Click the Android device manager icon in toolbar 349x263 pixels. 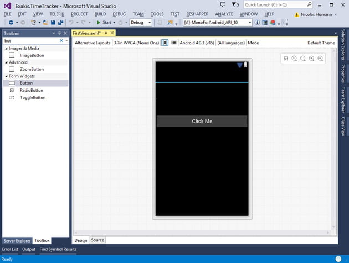[265, 23]
